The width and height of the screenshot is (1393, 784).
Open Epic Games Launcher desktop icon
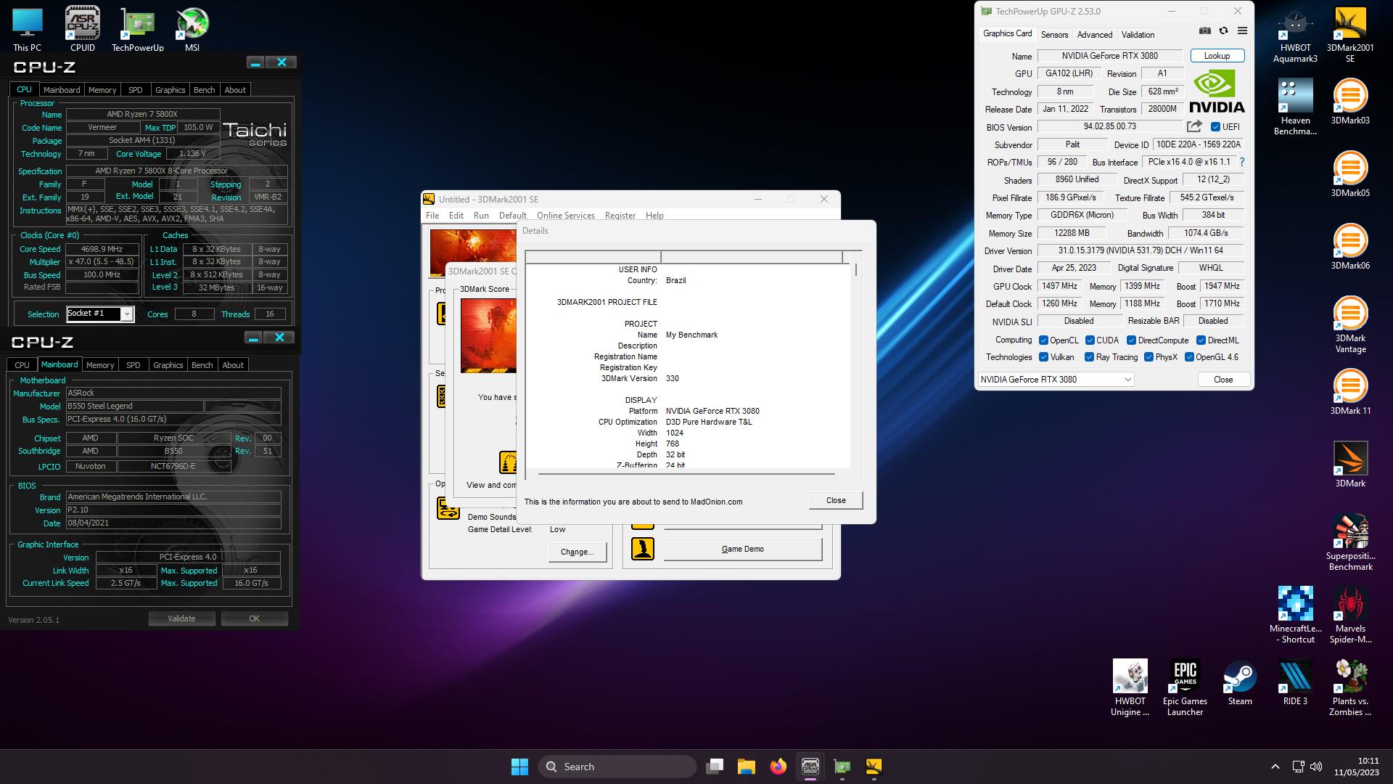tap(1185, 687)
